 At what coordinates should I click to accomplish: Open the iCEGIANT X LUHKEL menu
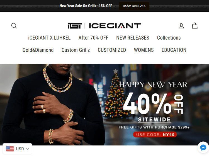point(49,38)
